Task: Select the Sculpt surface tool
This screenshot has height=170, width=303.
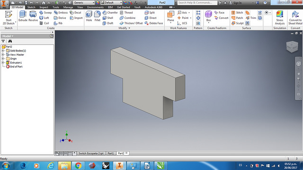Action: click(238, 23)
